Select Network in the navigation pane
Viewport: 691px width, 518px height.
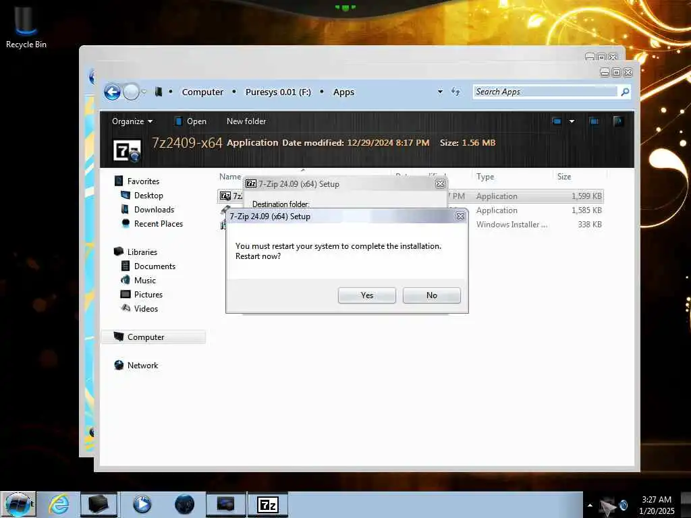coord(142,365)
